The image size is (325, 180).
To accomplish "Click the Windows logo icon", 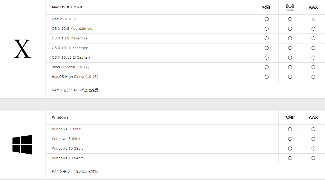I will point(22,145).
